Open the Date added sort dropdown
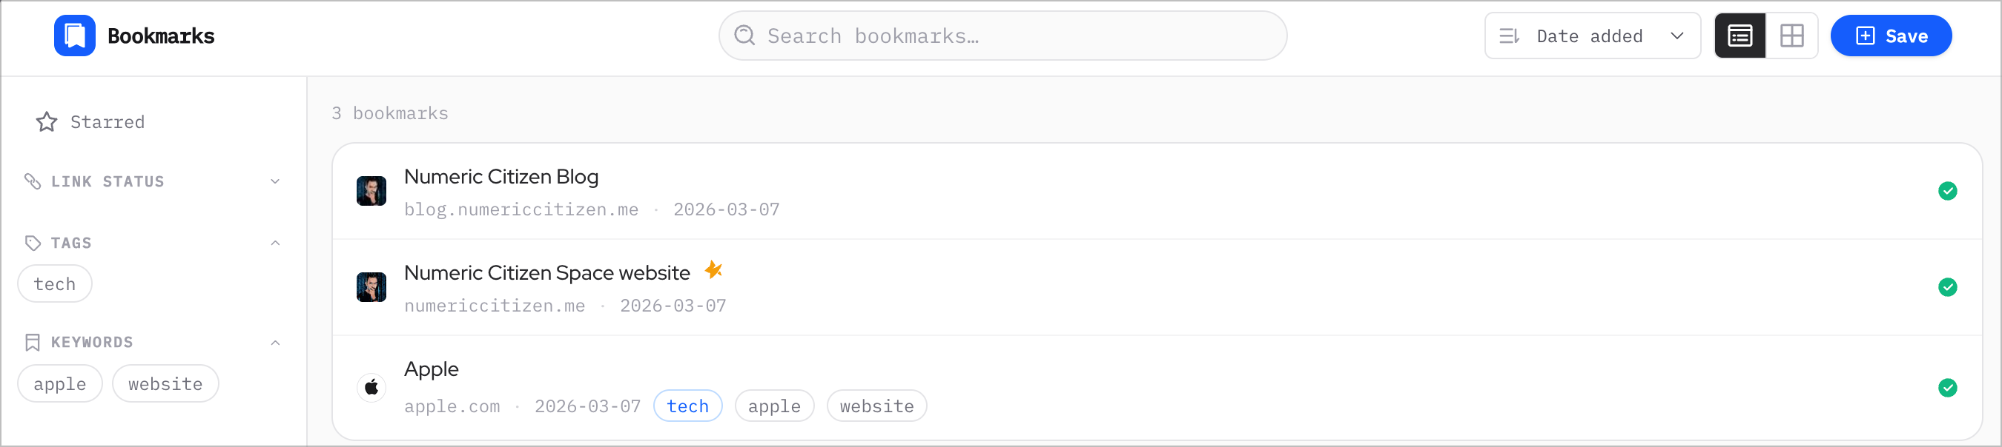The width and height of the screenshot is (2002, 447). click(x=1592, y=36)
